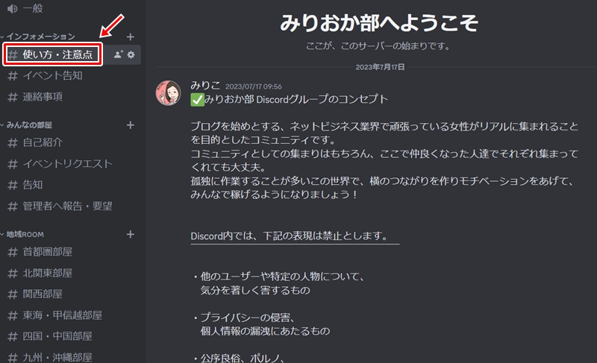597x363 pixels.
Task: Open the 管理者へ報告・要望 channel
Action: 67,206
